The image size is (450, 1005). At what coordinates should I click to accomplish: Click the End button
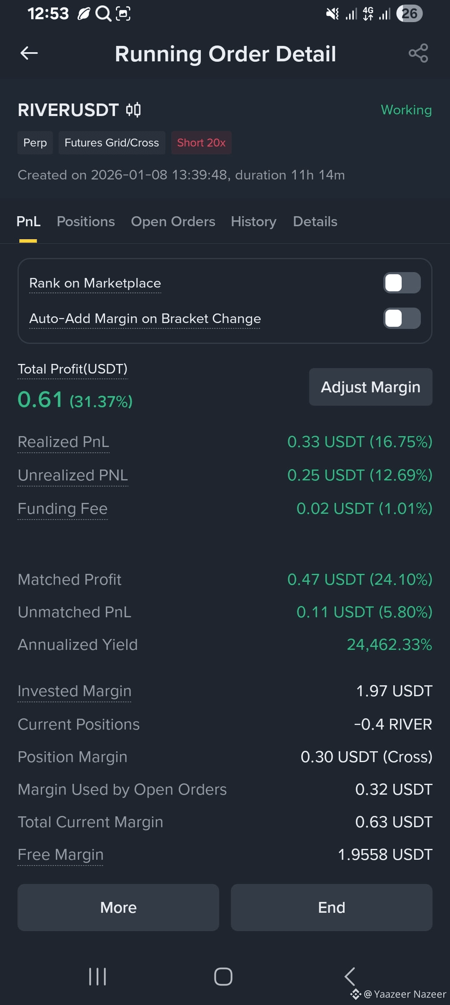click(332, 907)
